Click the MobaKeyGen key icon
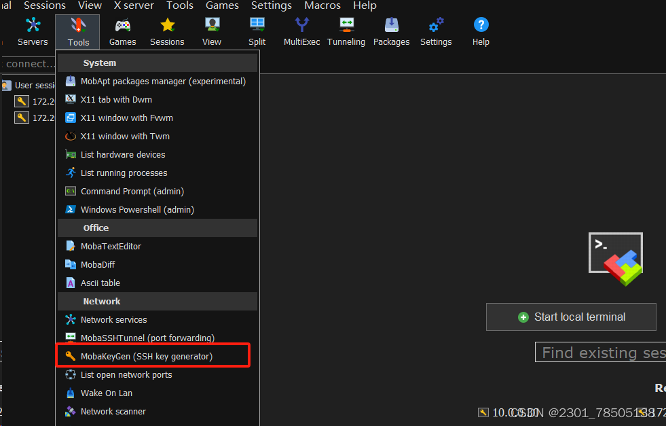Screen dimensions: 666x426 pyautogui.click(x=71, y=356)
